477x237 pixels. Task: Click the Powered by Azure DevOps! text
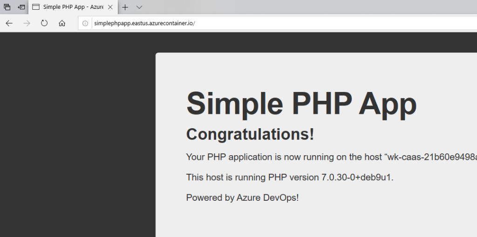(x=242, y=197)
